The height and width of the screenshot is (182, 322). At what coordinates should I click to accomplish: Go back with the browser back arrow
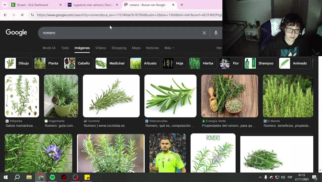coord(5,15)
